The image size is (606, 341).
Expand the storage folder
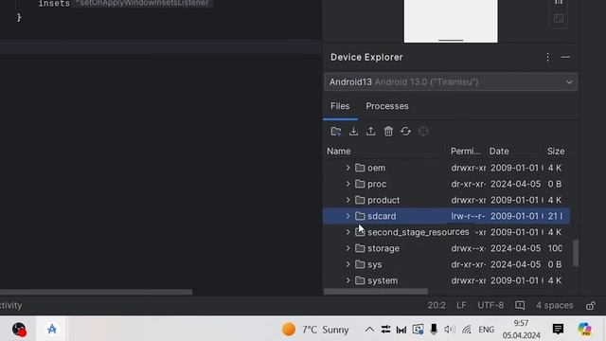348,248
